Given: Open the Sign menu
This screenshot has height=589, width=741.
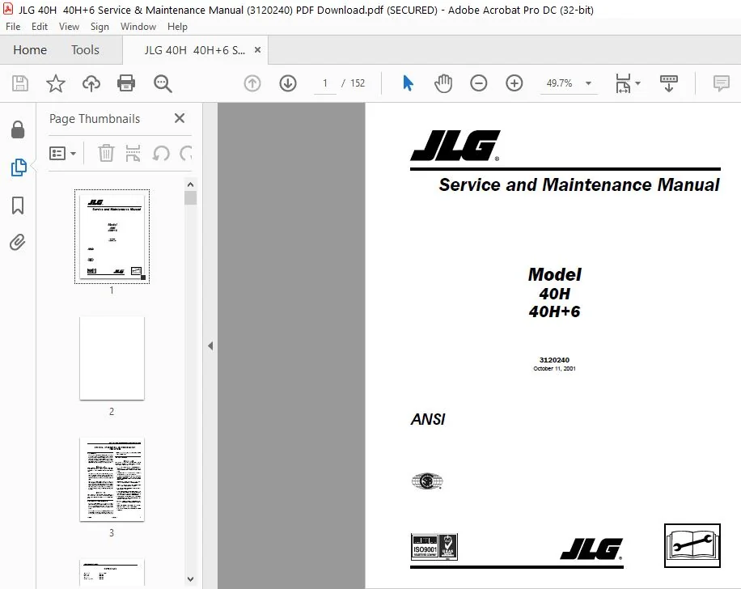Looking at the screenshot, I should pos(100,27).
